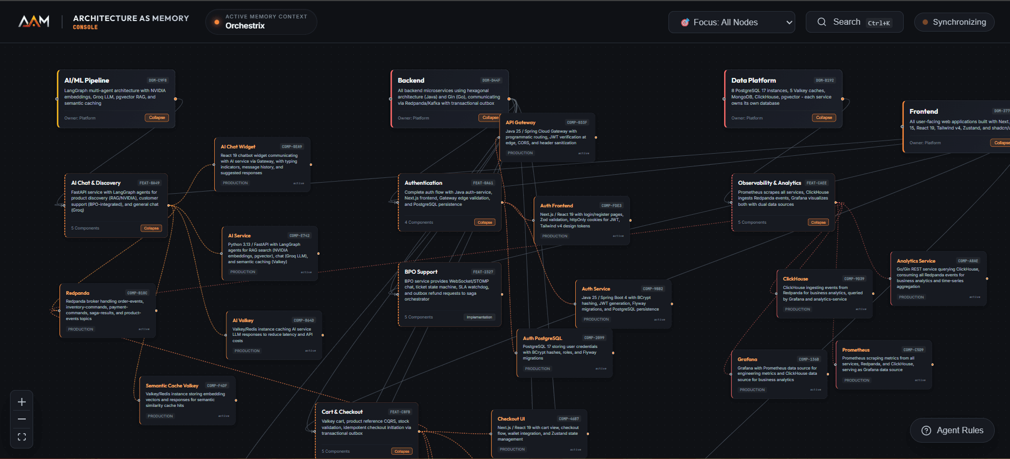Collapse the AI/ML Pipeline domain
The image size is (1010, 459).
157,117
